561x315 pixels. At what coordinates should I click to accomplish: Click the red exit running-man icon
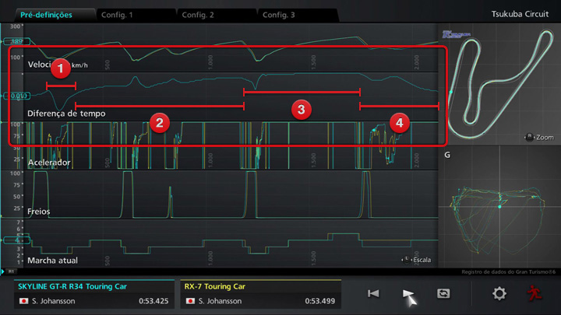tap(533, 293)
